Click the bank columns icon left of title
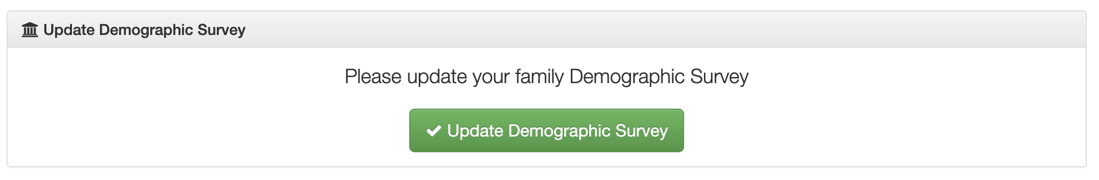The image size is (1099, 180). pyautogui.click(x=30, y=30)
